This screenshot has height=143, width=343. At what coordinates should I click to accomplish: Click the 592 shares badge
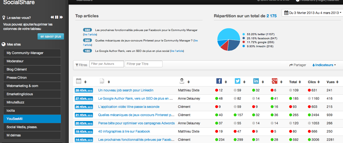[87, 30]
